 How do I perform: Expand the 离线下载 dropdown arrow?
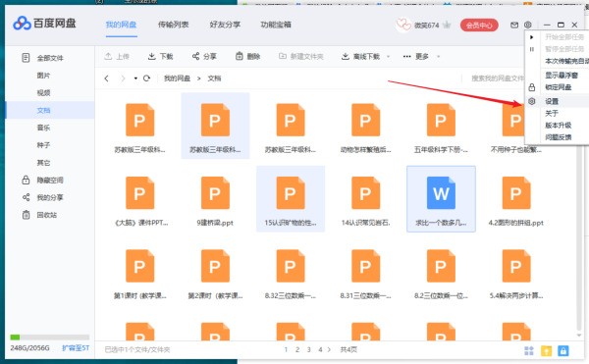tap(388, 57)
